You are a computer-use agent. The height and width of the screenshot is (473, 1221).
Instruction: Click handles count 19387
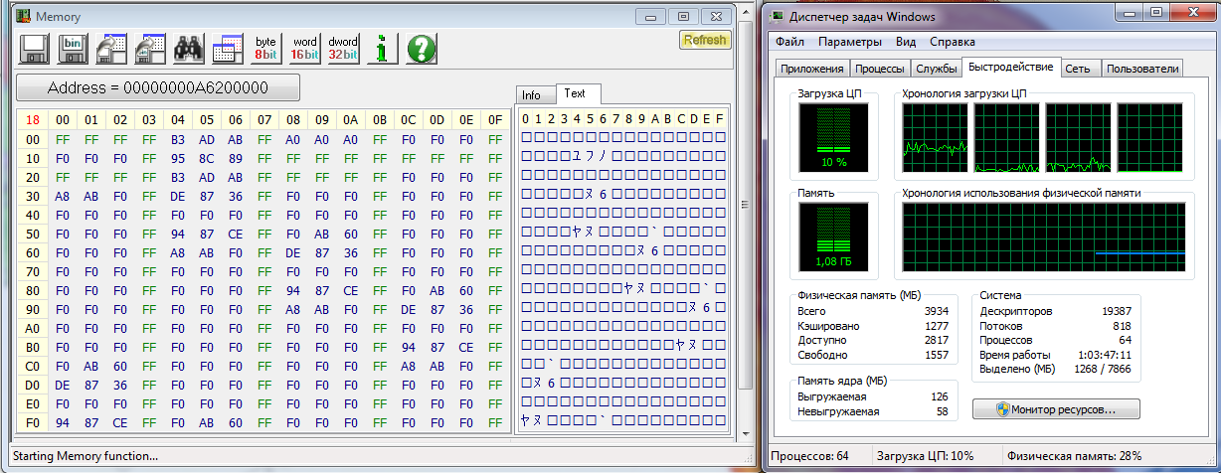1117,311
